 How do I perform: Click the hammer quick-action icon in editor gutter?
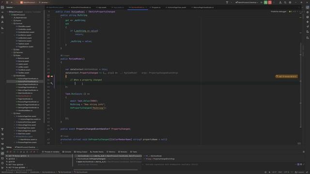tap(52, 83)
